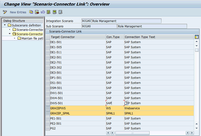
Task: Click the up arrow at bottom of the vertical scrollbar
Action: [197, 124]
